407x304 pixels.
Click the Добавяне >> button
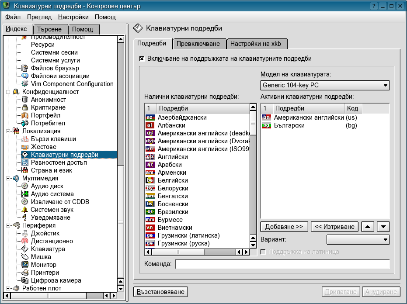click(x=284, y=227)
